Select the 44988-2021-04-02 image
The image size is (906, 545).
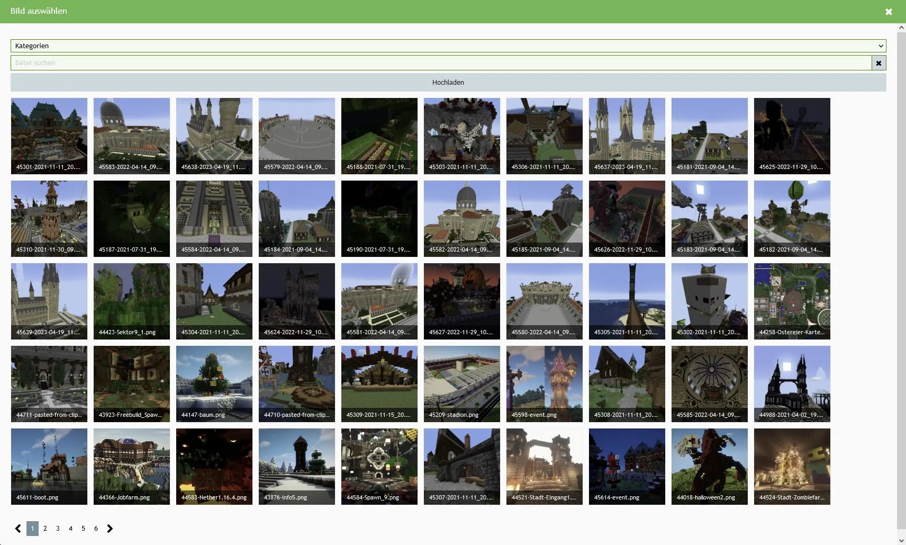pyautogui.click(x=792, y=384)
